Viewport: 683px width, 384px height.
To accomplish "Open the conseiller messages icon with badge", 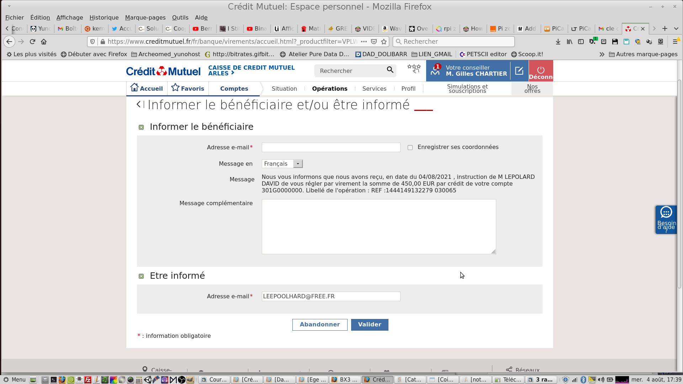I will point(435,71).
